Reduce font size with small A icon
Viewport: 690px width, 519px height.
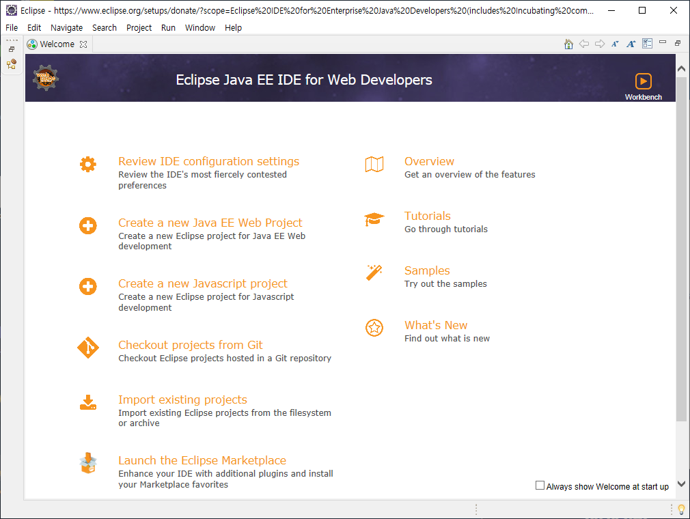pyautogui.click(x=615, y=44)
